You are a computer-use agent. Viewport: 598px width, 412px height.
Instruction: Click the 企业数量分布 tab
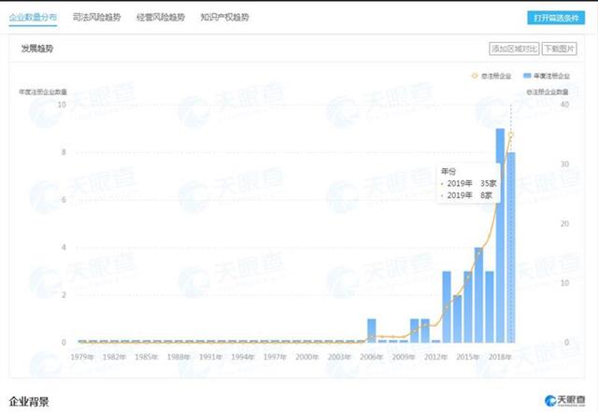(x=32, y=18)
